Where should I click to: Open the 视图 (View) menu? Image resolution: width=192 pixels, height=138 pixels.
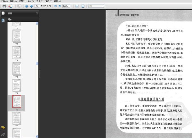22,1
